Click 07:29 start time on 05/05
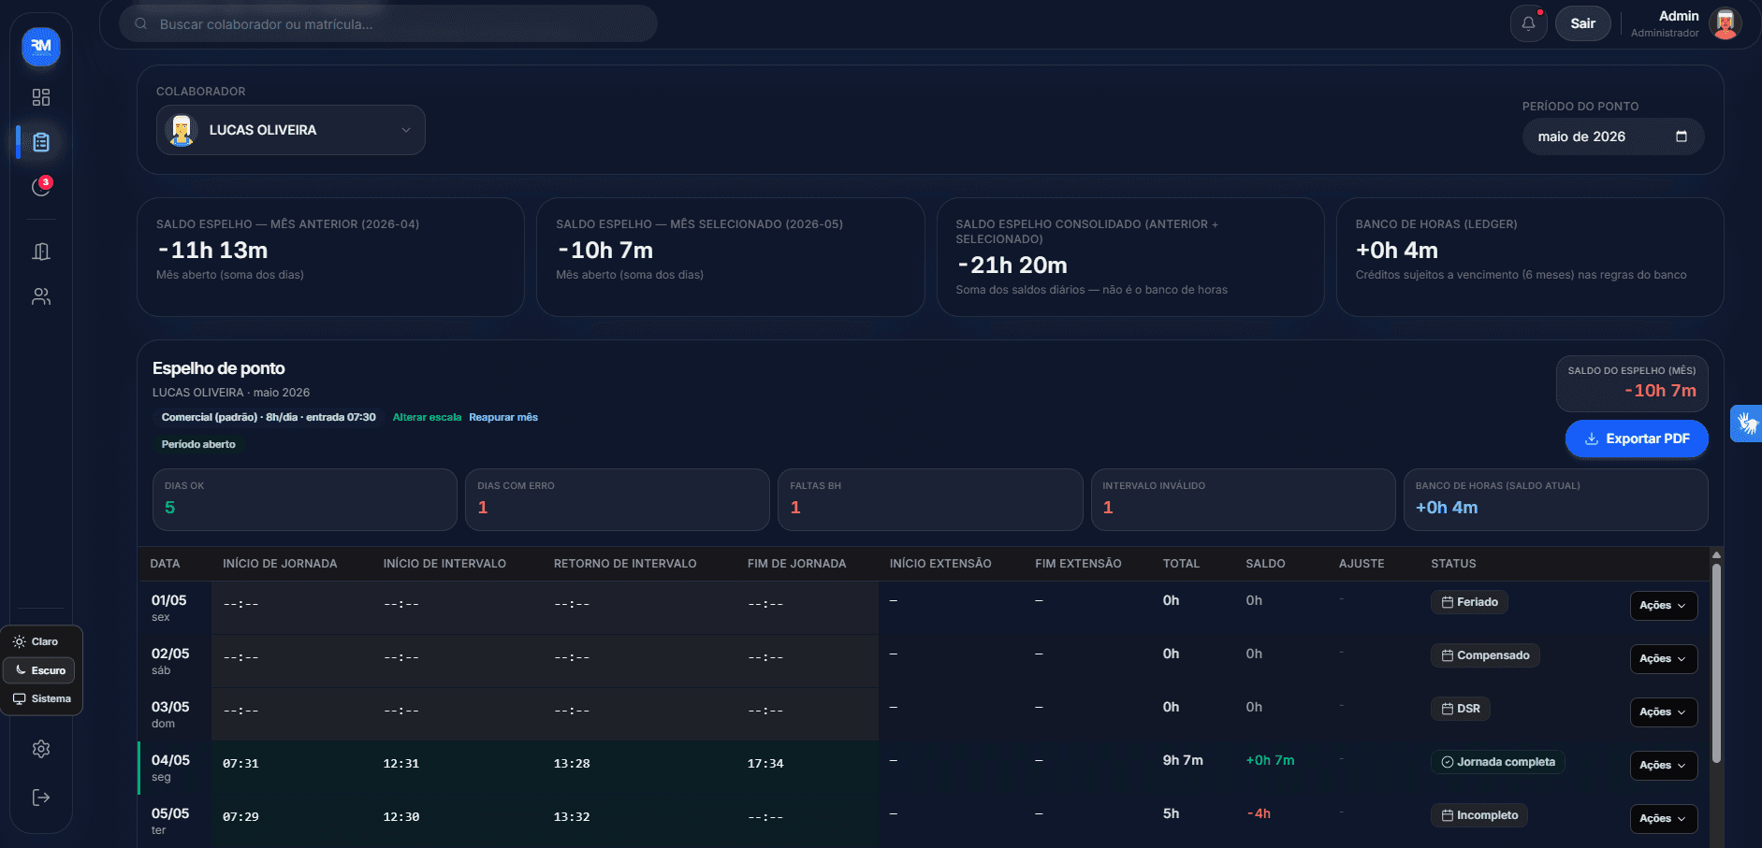 (240, 817)
